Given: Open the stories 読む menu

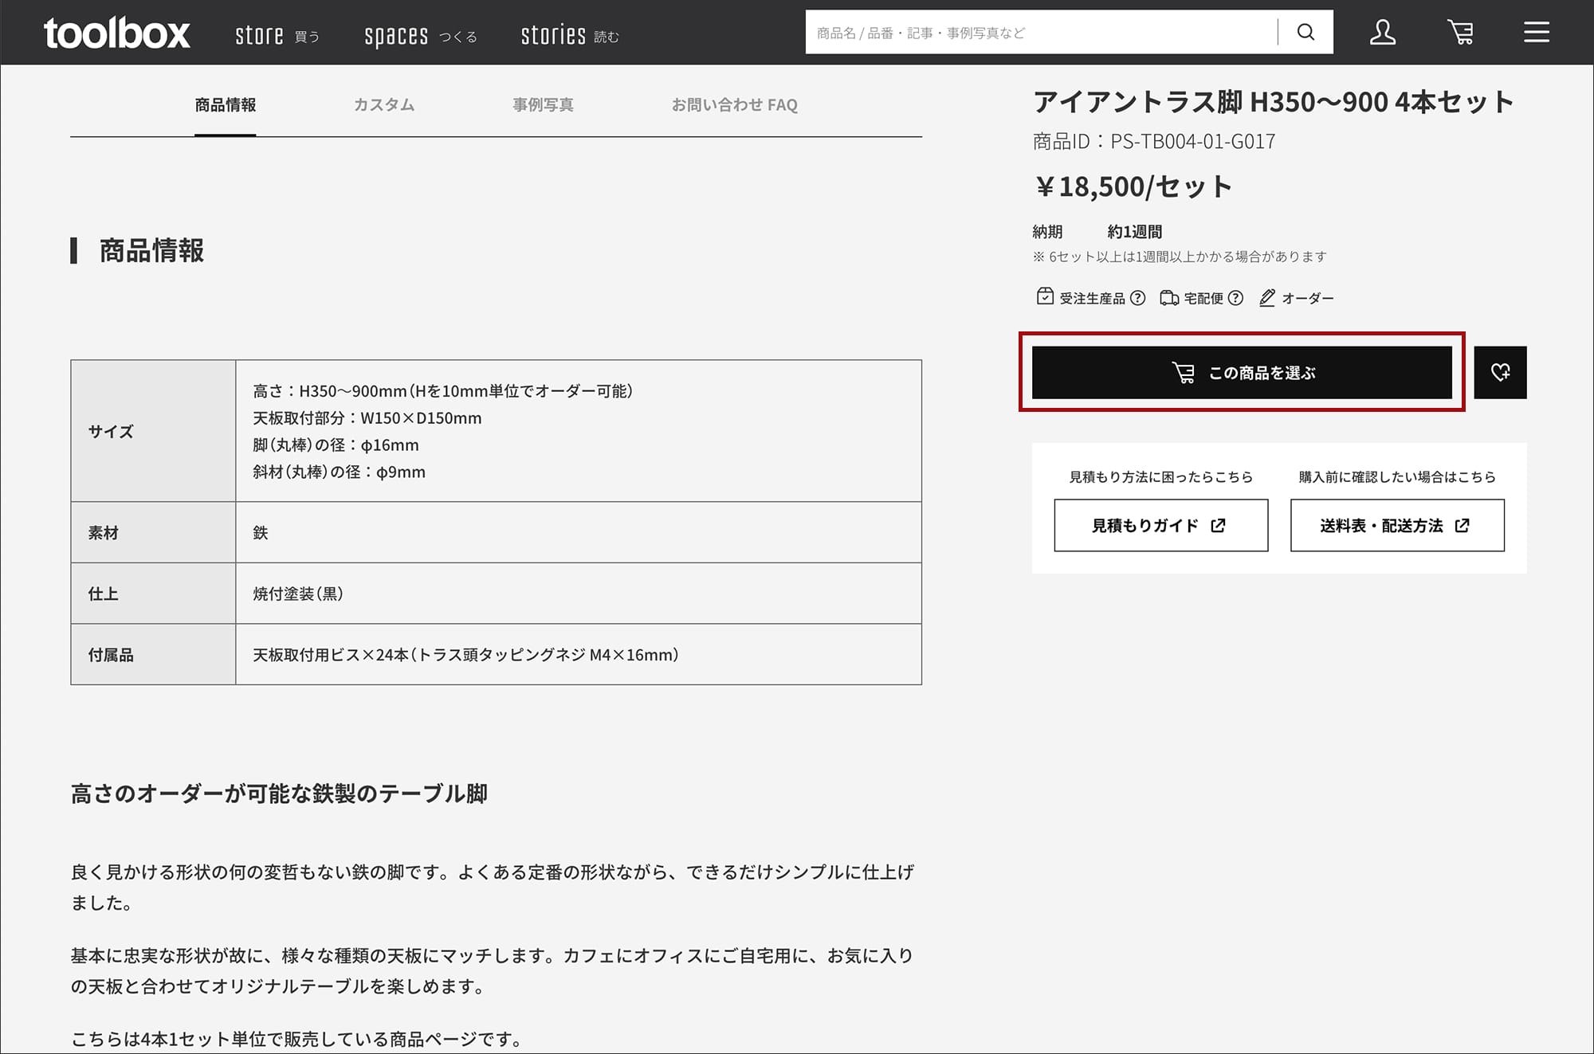Looking at the screenshot, I should (569, 36).
